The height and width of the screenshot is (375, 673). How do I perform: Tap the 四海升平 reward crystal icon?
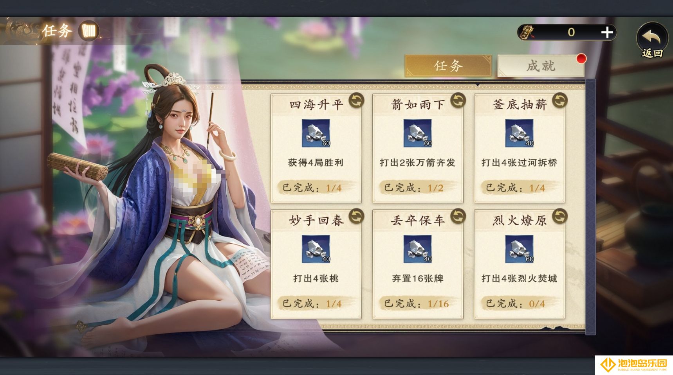pyautogui.click(x=316, y=133)
